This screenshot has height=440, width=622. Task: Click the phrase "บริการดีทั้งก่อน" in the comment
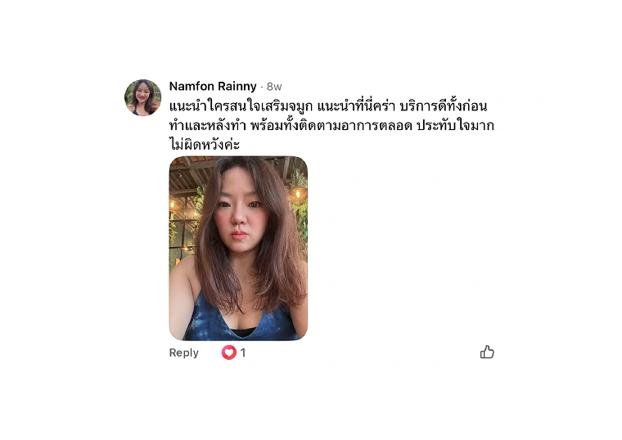(443, 106)
